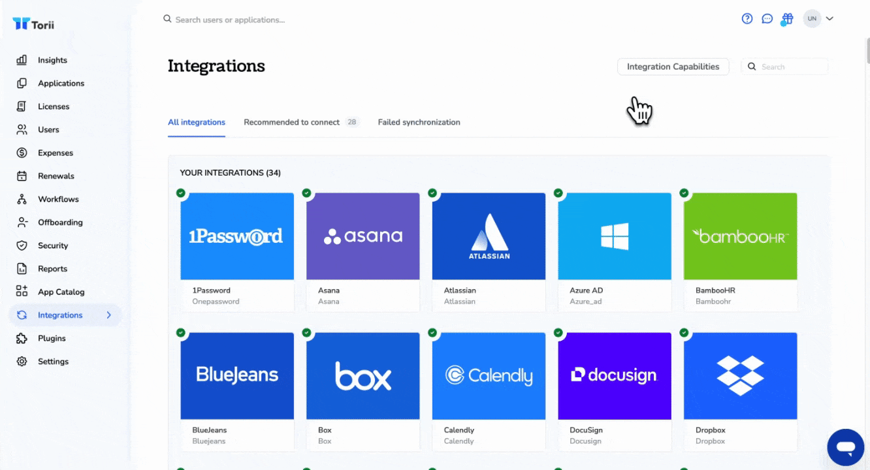Open the Failed synchronization tab
Viewport: 870px width, 470px height.
(x=419, y=122)
